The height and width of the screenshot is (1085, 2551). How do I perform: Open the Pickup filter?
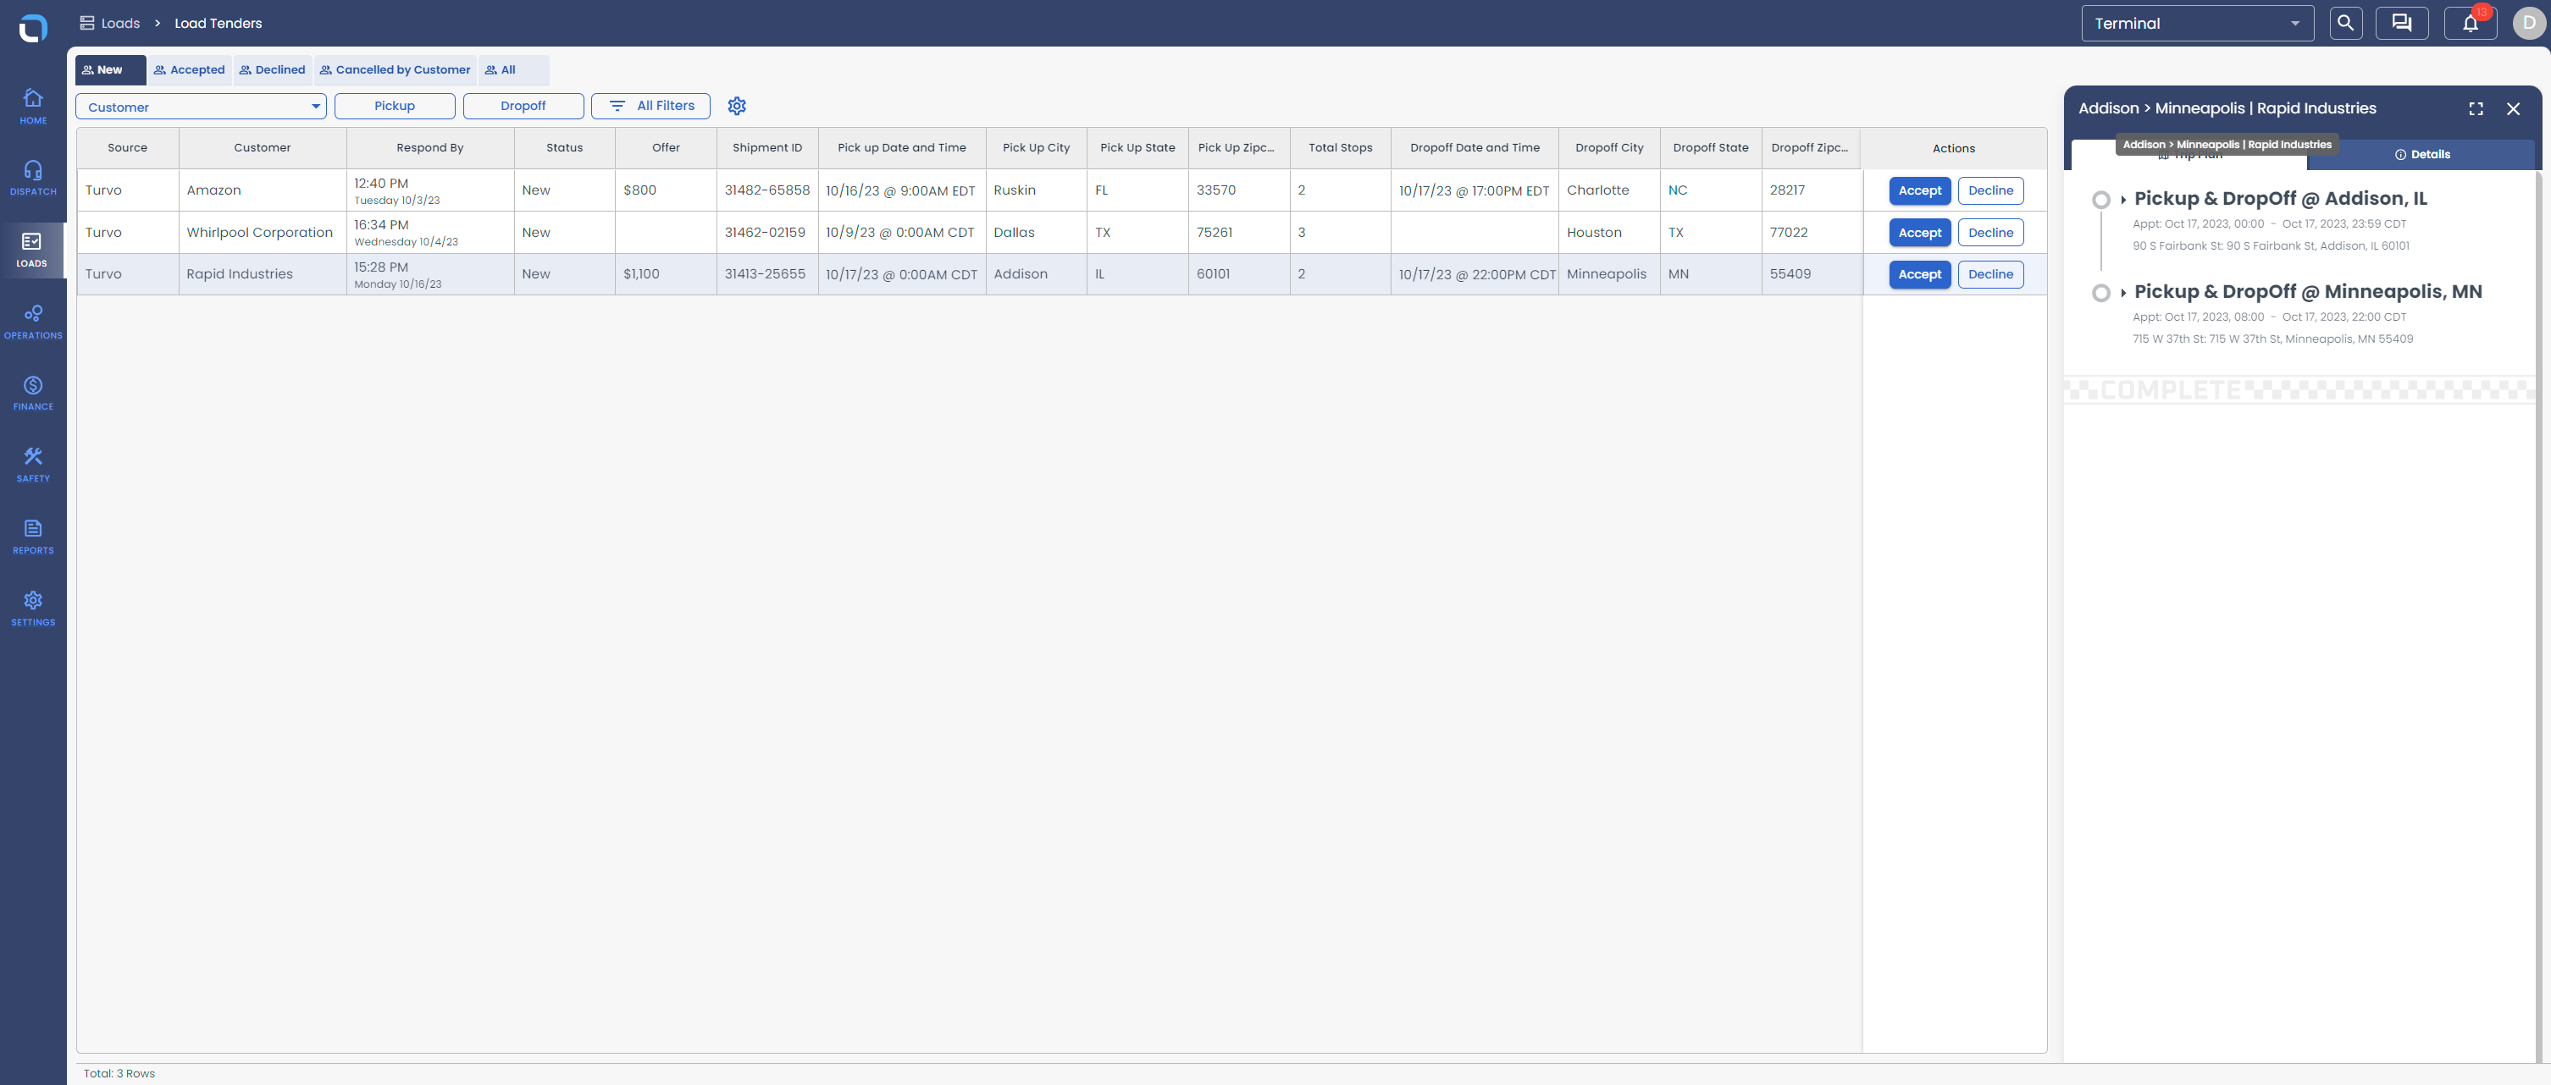click(394, 106)
